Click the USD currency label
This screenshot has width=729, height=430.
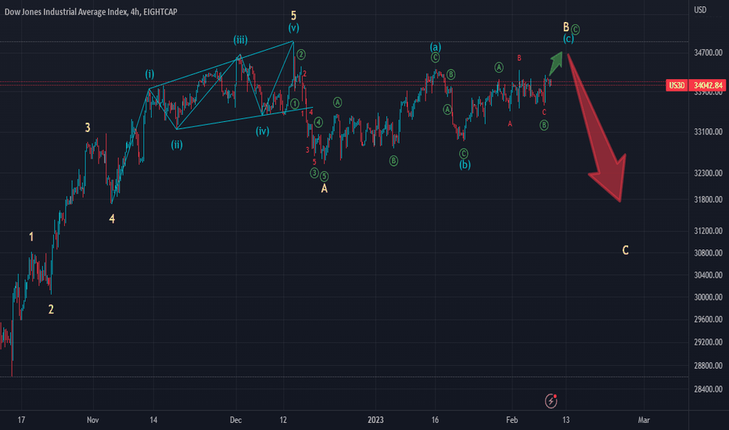point(700,9)
